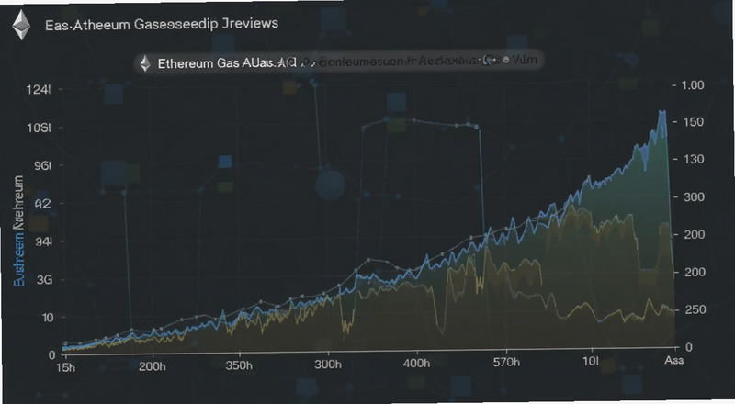This screenshot has height=404, width=735.
Task: Click the 'Aaa' x-axis tick label
Action: pos(674,361)
